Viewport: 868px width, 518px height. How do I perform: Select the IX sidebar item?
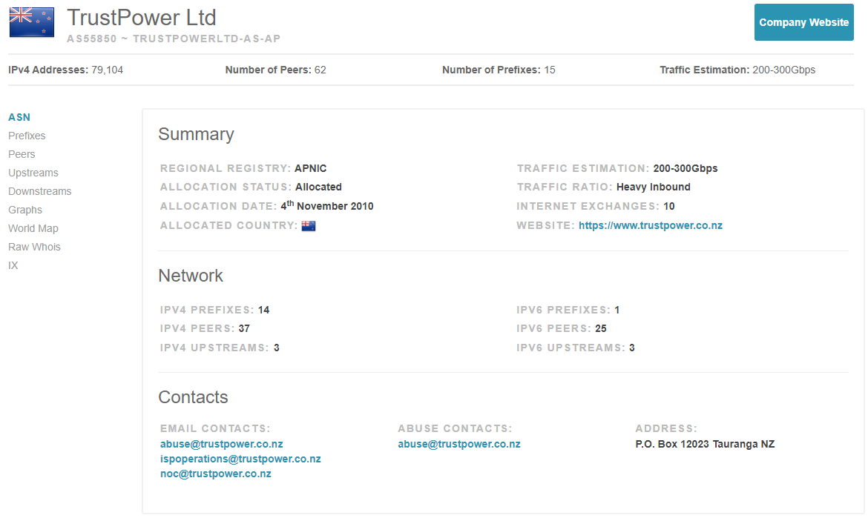(x=13, y=265)
